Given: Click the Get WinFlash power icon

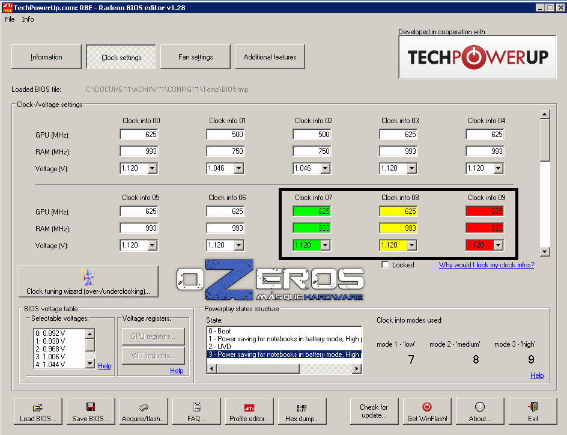Looking at the screenshot, I should tap(427, 407).
